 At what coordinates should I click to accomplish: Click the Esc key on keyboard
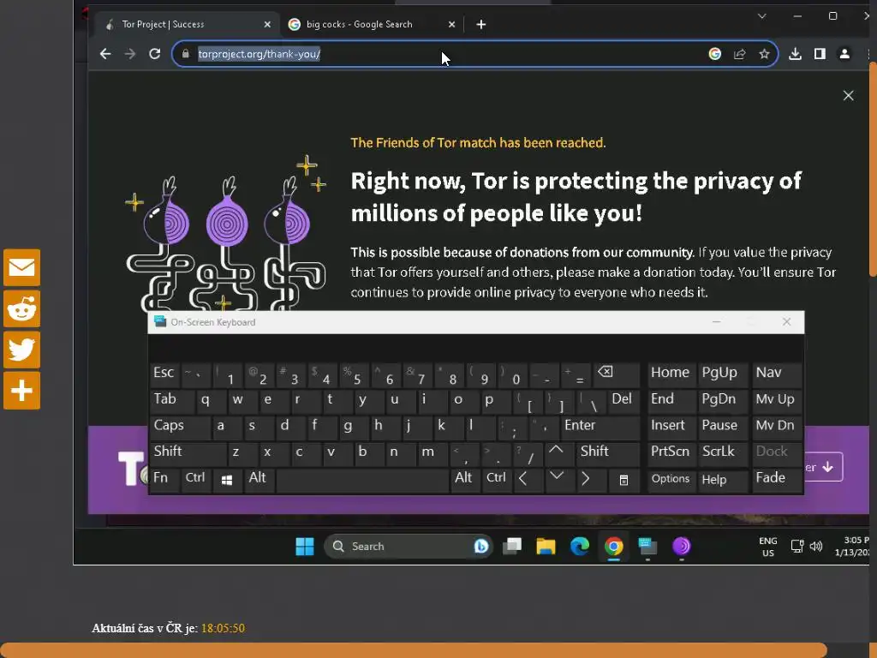point(164,375)
